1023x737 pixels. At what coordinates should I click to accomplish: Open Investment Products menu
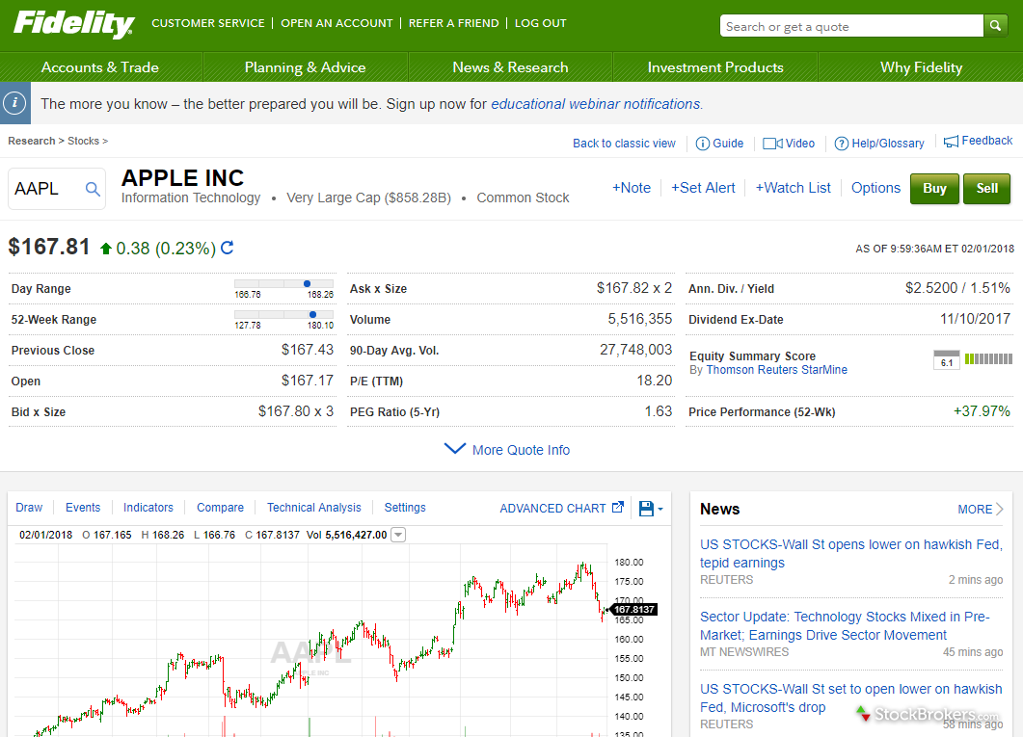point(715,67)
